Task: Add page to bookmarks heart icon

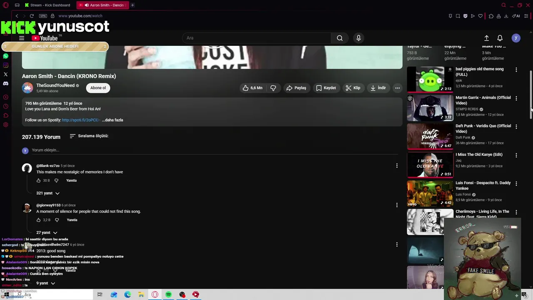Action: point(480,16)
